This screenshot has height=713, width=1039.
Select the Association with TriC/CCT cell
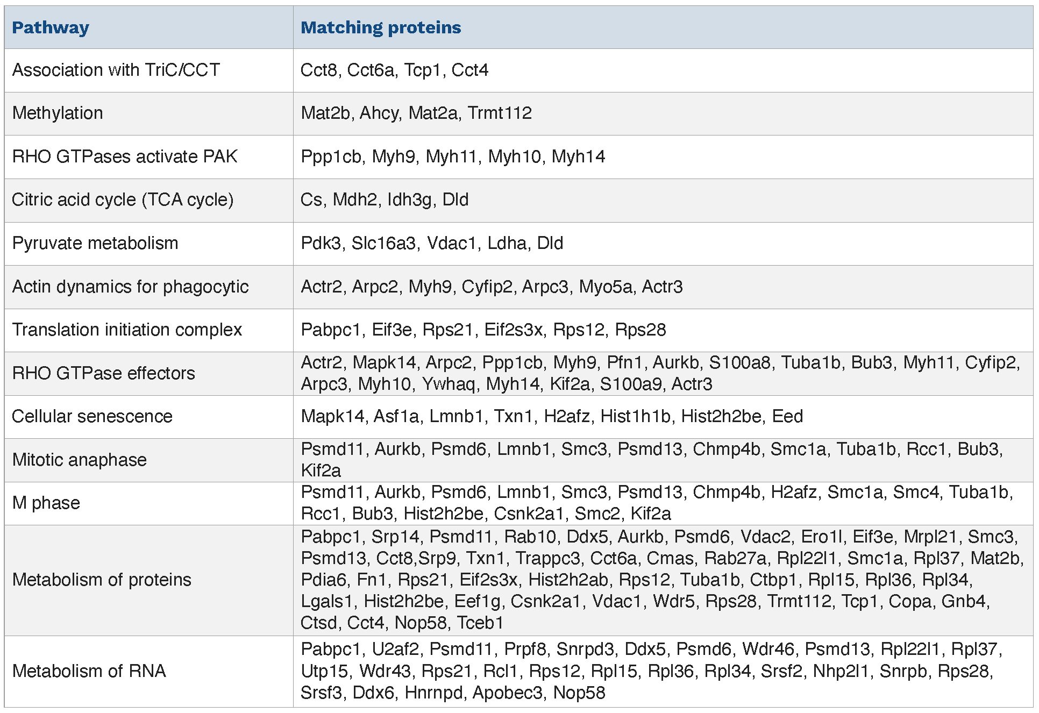tap(116, 70)
